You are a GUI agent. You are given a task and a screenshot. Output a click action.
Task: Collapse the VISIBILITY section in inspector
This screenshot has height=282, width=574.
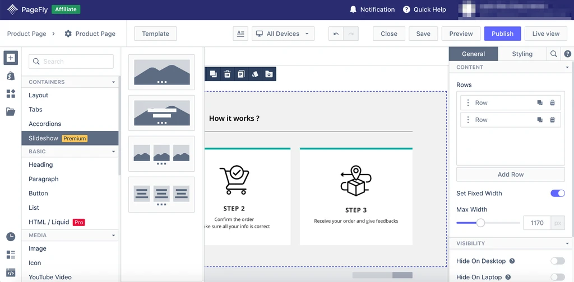tap(567, 243)
